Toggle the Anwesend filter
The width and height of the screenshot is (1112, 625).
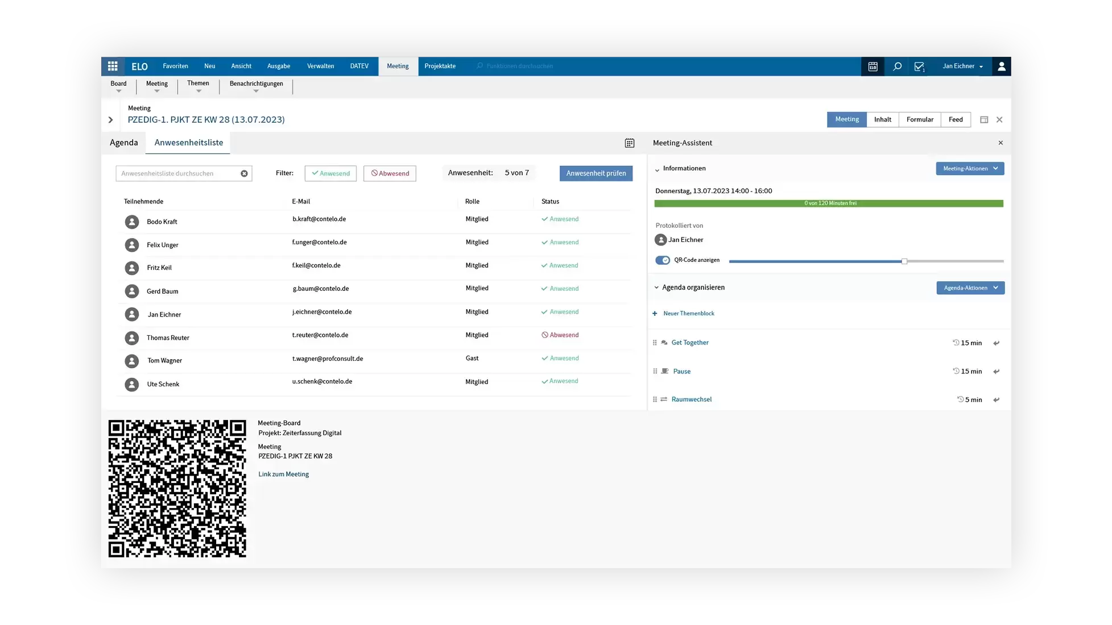(330, 174)
